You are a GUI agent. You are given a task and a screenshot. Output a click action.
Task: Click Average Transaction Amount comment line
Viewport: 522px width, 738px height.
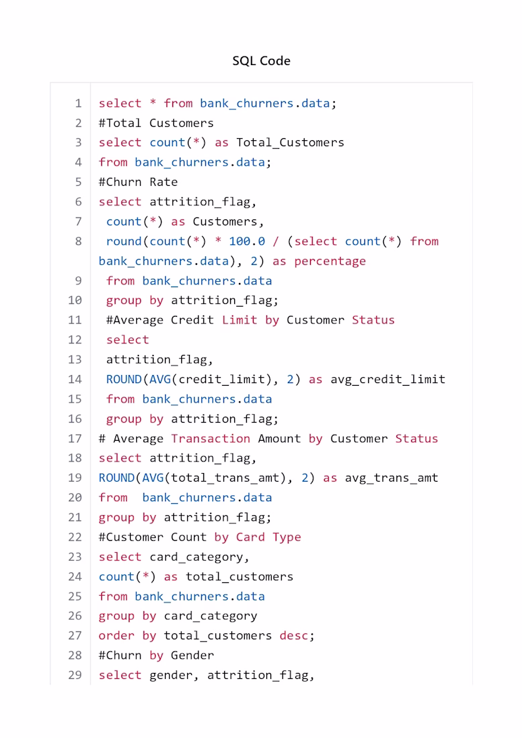pyautogui.click(x=268, y=439)
